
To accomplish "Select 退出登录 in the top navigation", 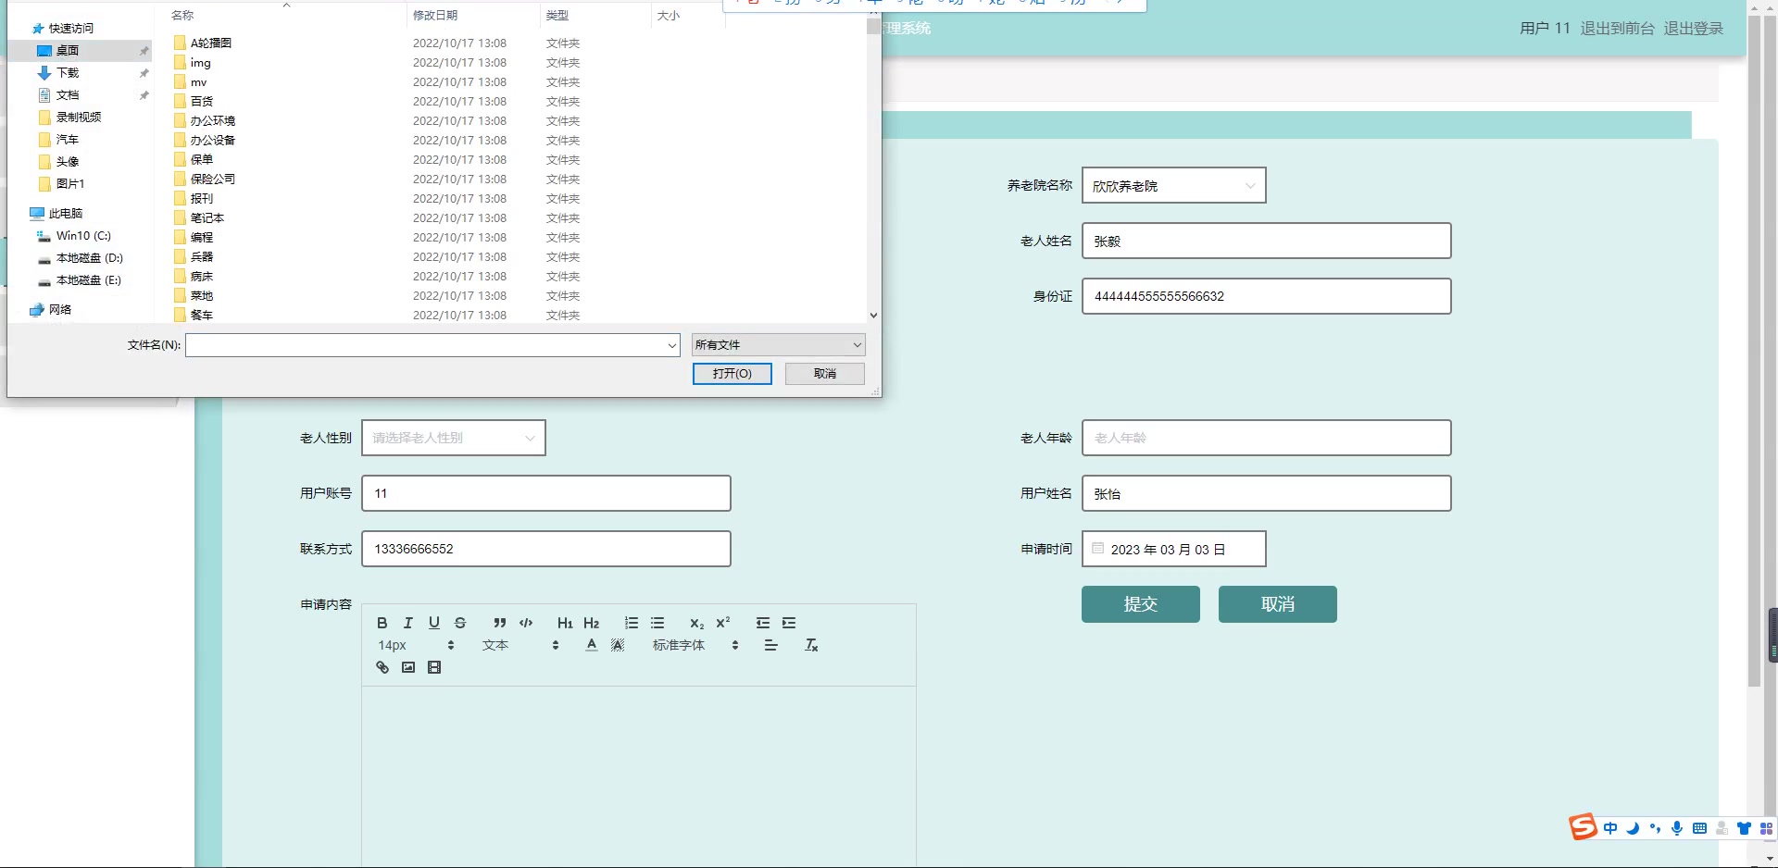I will (1694, 28).
